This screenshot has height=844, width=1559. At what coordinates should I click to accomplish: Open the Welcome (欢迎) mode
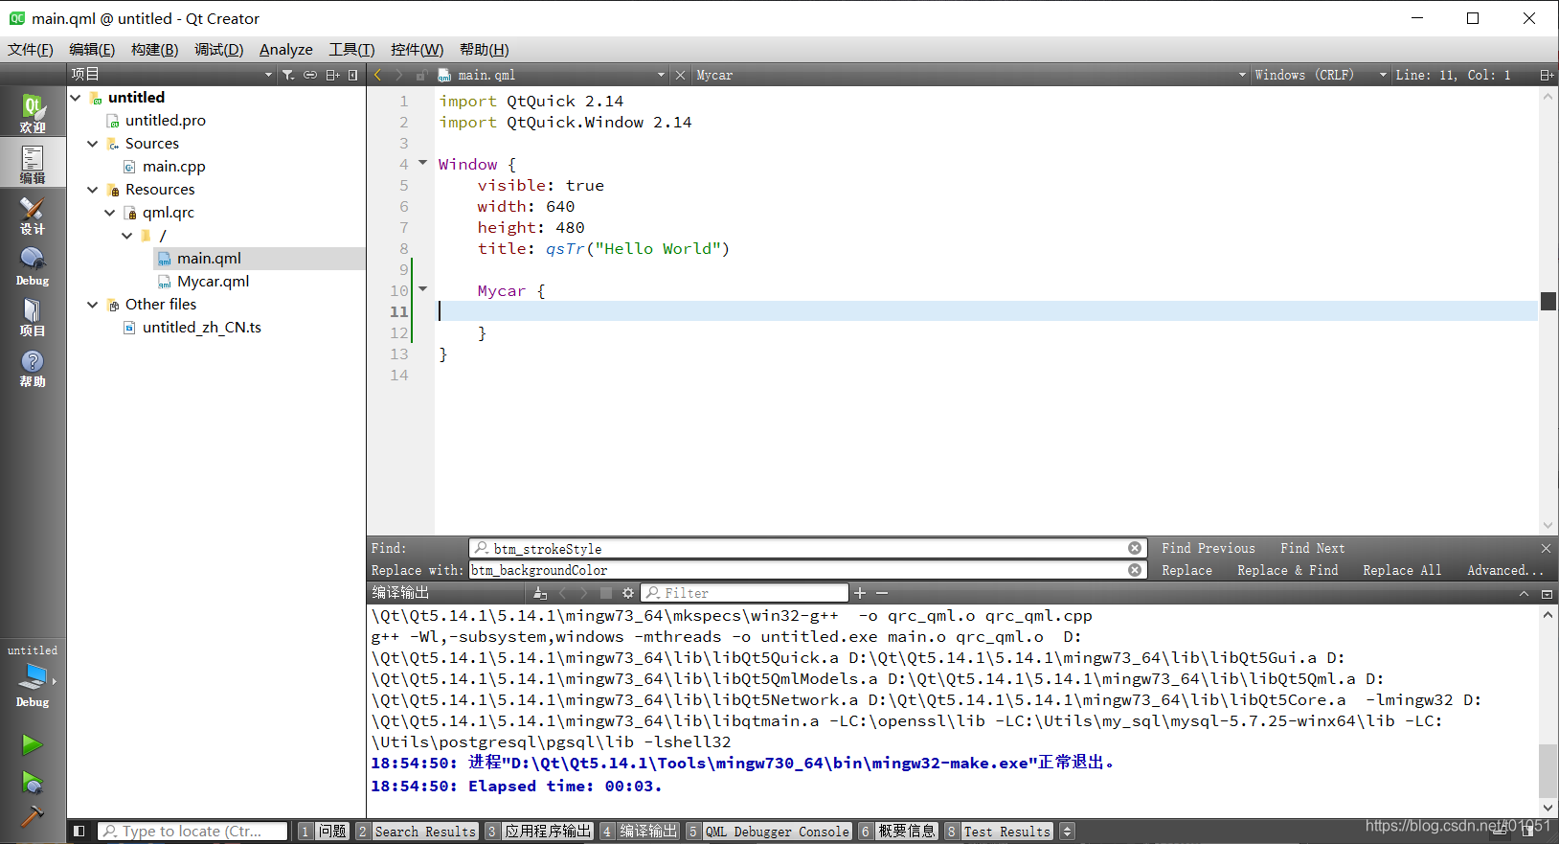point(33,112)
